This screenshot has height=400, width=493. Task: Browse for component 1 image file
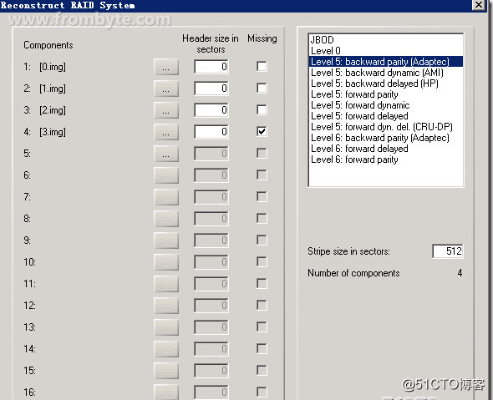point(166,67)
